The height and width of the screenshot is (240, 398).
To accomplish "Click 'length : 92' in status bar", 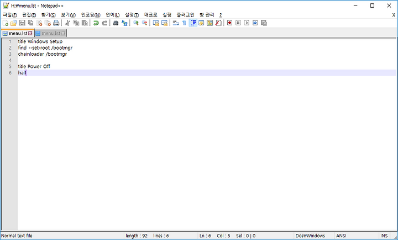I will coord(137,236).
